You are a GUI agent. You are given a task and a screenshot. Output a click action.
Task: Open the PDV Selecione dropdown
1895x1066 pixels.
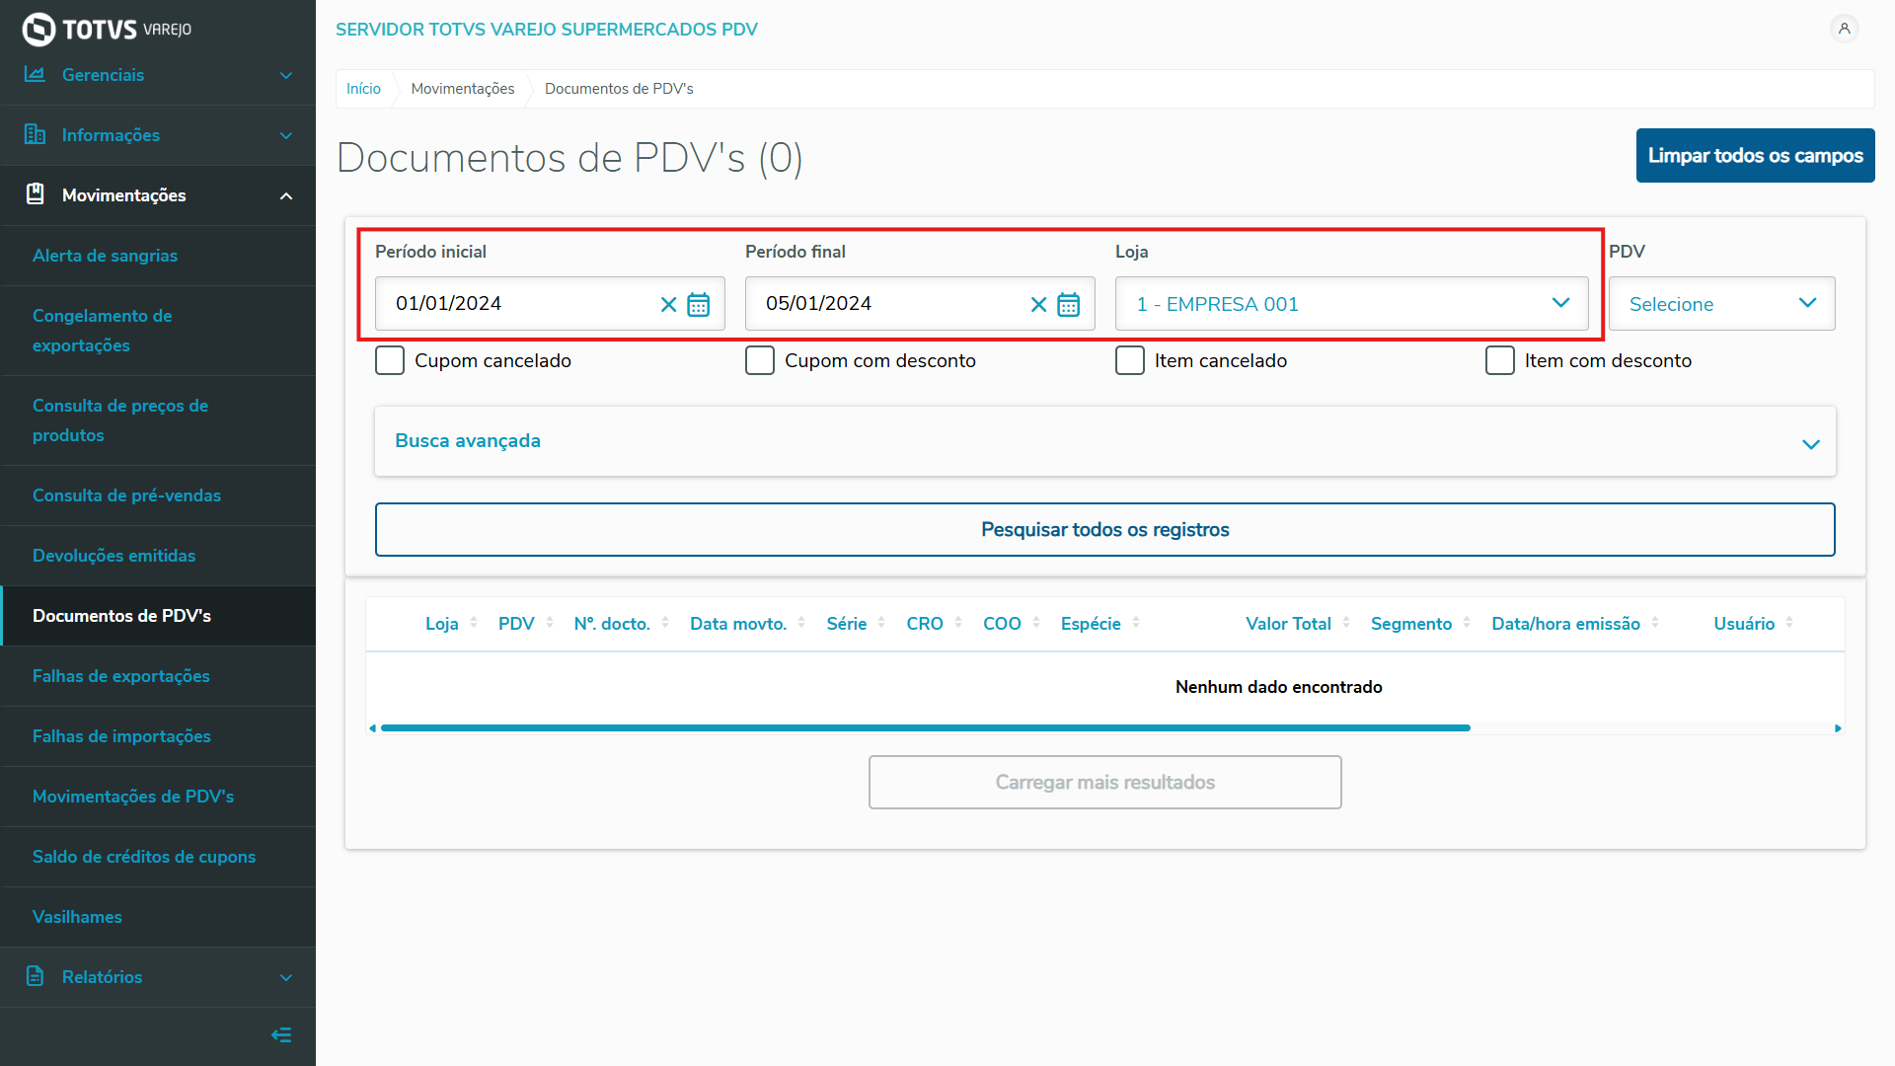pos(1721,304)
